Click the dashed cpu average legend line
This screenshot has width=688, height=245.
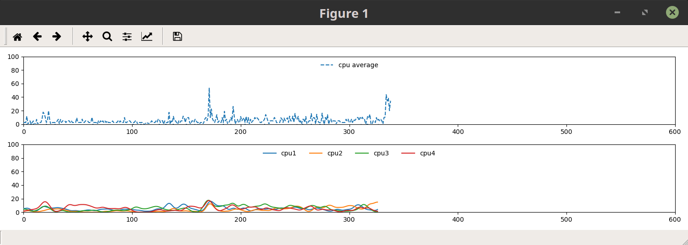pos(327,65)
